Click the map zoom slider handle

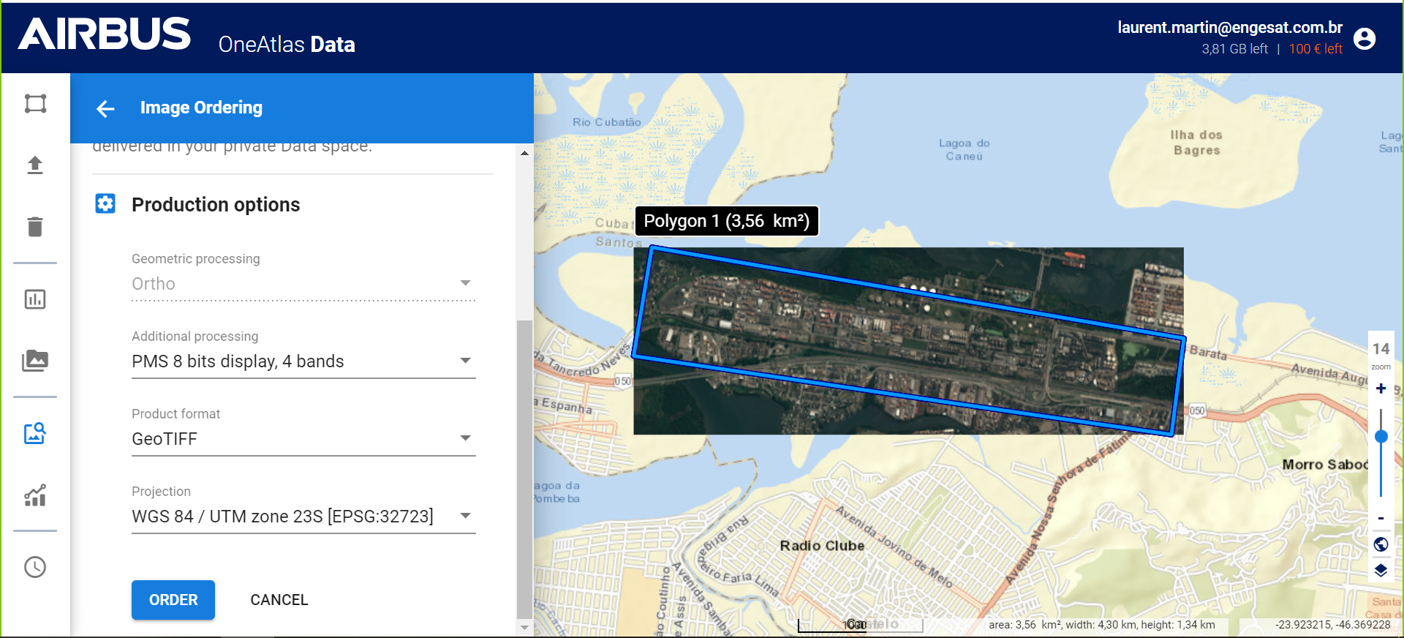(1381, 437)
